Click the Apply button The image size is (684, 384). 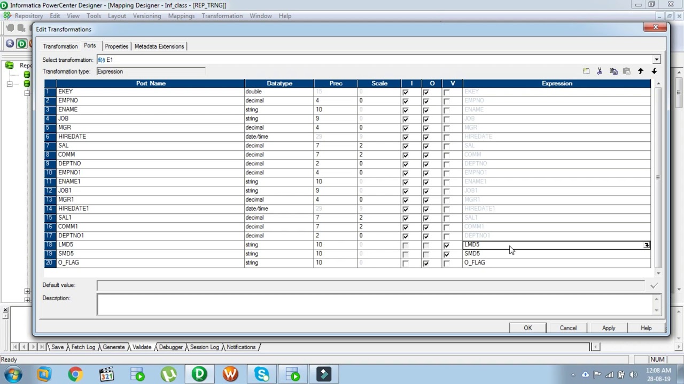coord(609,328)
